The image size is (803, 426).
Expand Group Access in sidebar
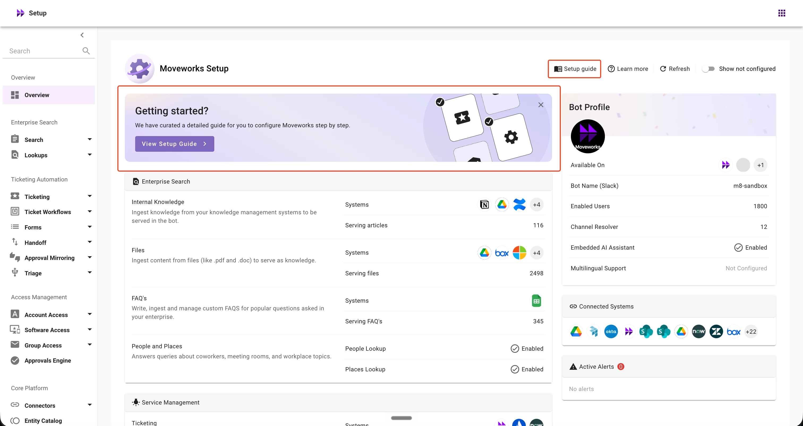(89, 345)
